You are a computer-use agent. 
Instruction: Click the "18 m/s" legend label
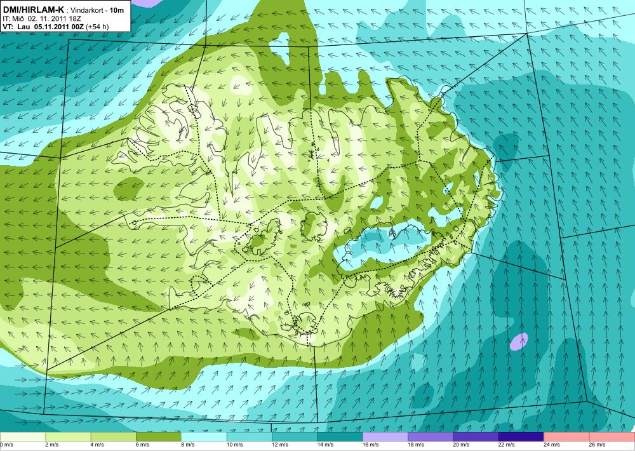coord(416,445)
